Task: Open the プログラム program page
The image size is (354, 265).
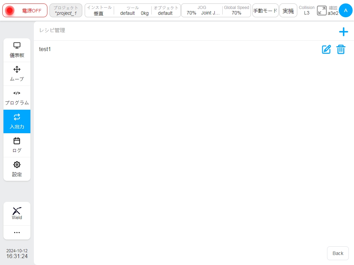Action: pos(17,98)
